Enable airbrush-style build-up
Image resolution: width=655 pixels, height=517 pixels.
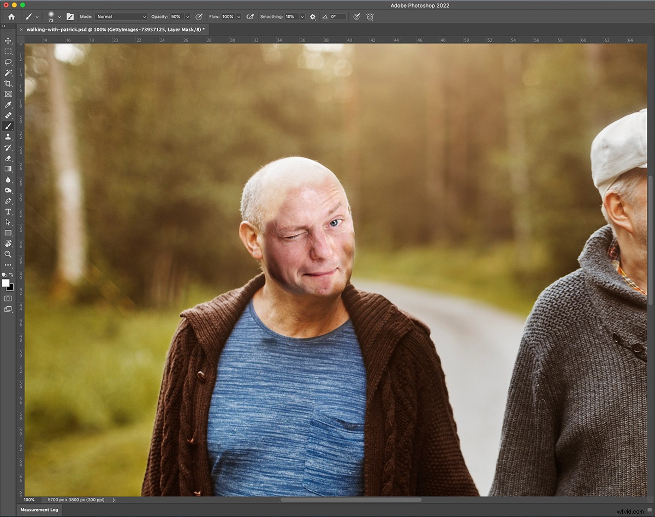tap(250, 16)
